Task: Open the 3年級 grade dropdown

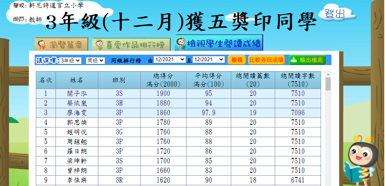Action: click(70, 60)
